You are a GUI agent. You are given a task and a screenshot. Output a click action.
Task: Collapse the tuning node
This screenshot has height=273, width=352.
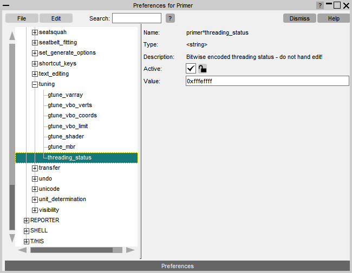click(35, 84)
